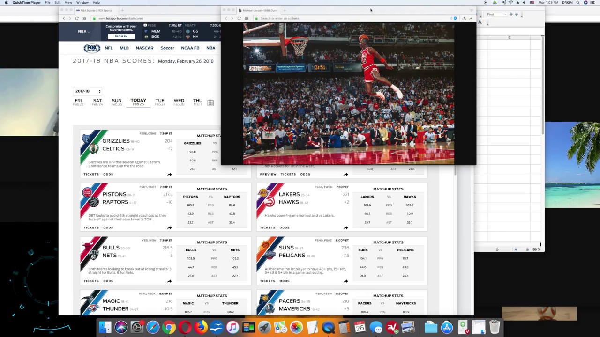The height and width of the screenshot is (337, 600).
Task: Click TICKETS for Suns vs Pelicans
Action: [268, 281]
